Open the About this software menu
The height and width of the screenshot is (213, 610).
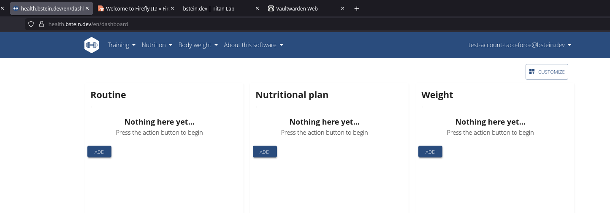click(x=253, y=45)
